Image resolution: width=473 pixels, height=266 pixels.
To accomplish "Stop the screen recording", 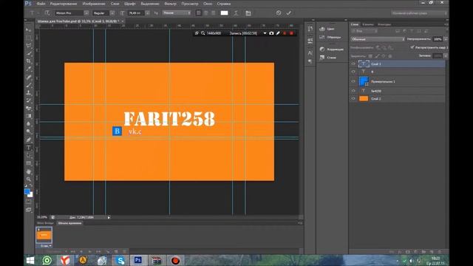I will coord(291,33).
